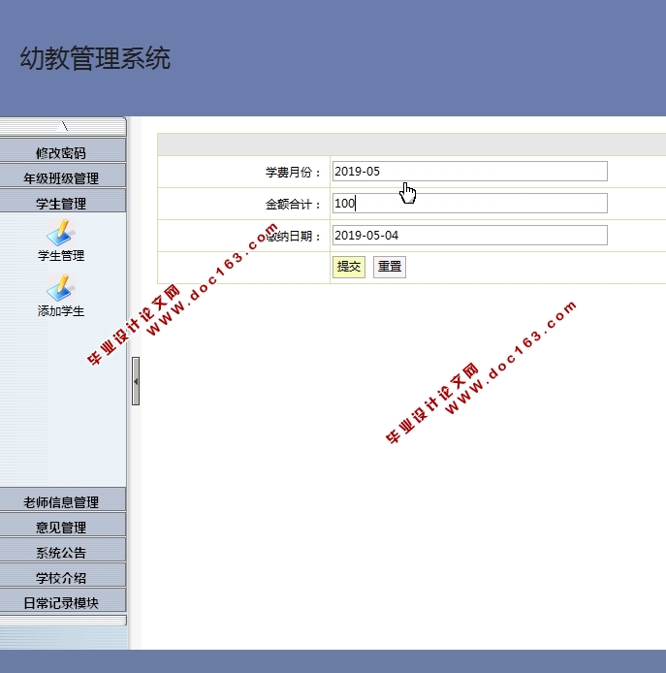Click the 学费月份 field label
The height and width of the screenshot is (673, 666).
[293, 172]
